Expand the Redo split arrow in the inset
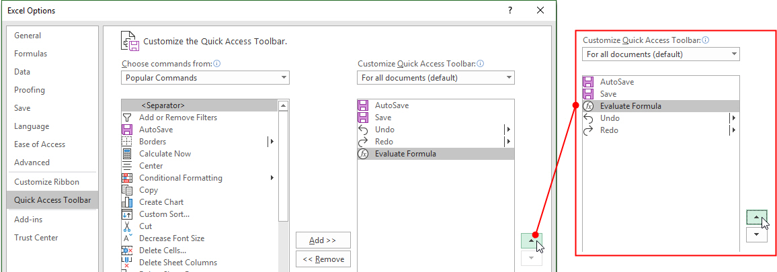The image size is (777, 272). pyautogui.click(x=733, y=130)
